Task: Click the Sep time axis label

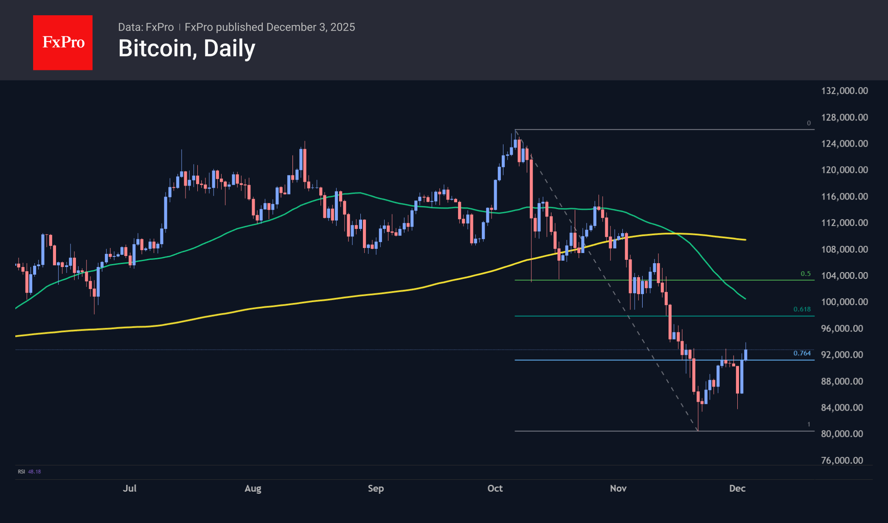Action: (376, 488)
